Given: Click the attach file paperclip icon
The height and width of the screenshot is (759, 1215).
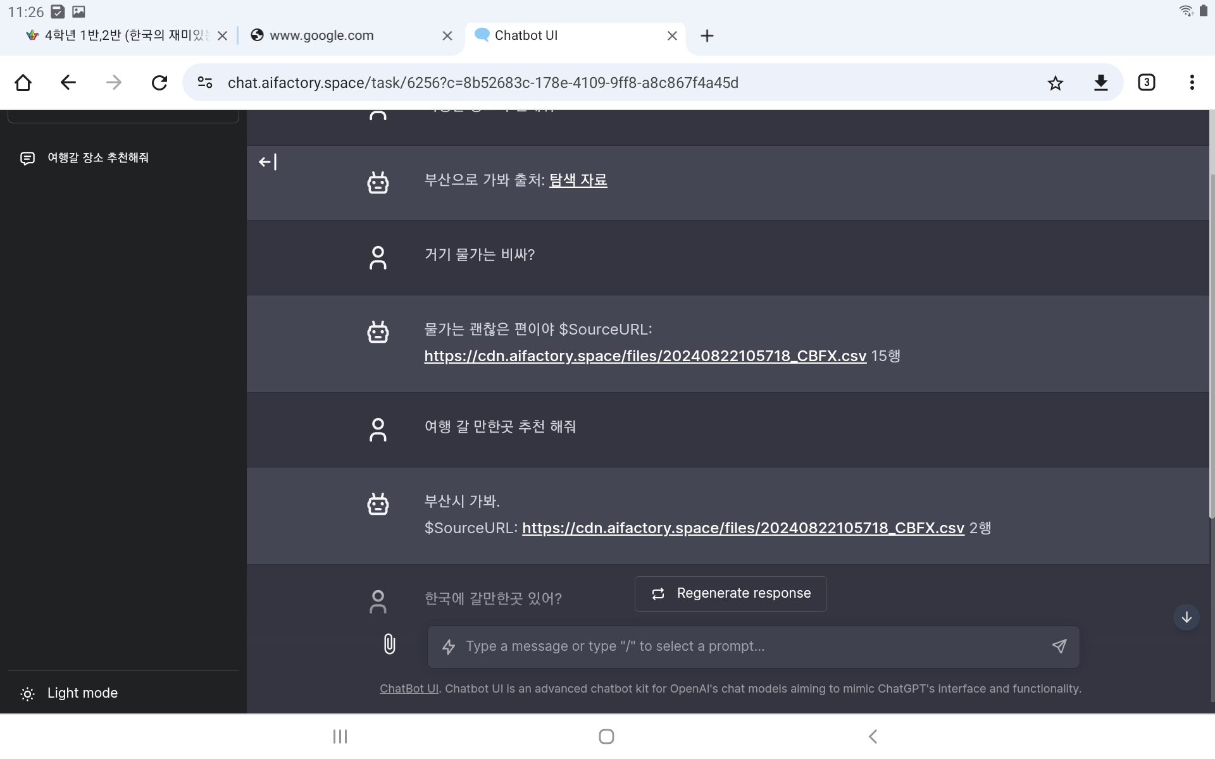Looking at the screenshot, I should pyautogui.click(x=389, y=645).
